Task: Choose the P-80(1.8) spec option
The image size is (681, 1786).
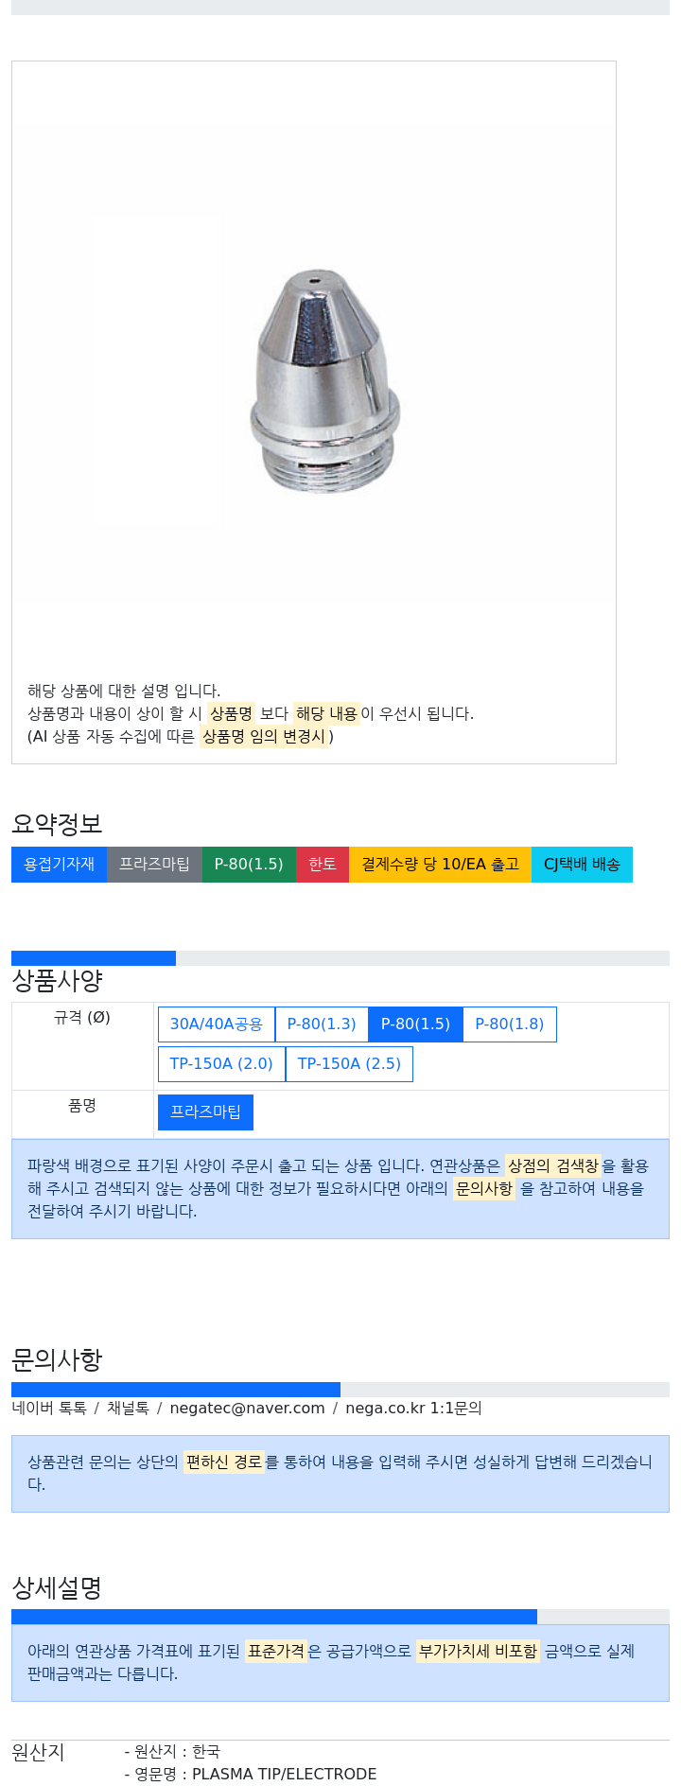Action: click(x=509, y=1024)
